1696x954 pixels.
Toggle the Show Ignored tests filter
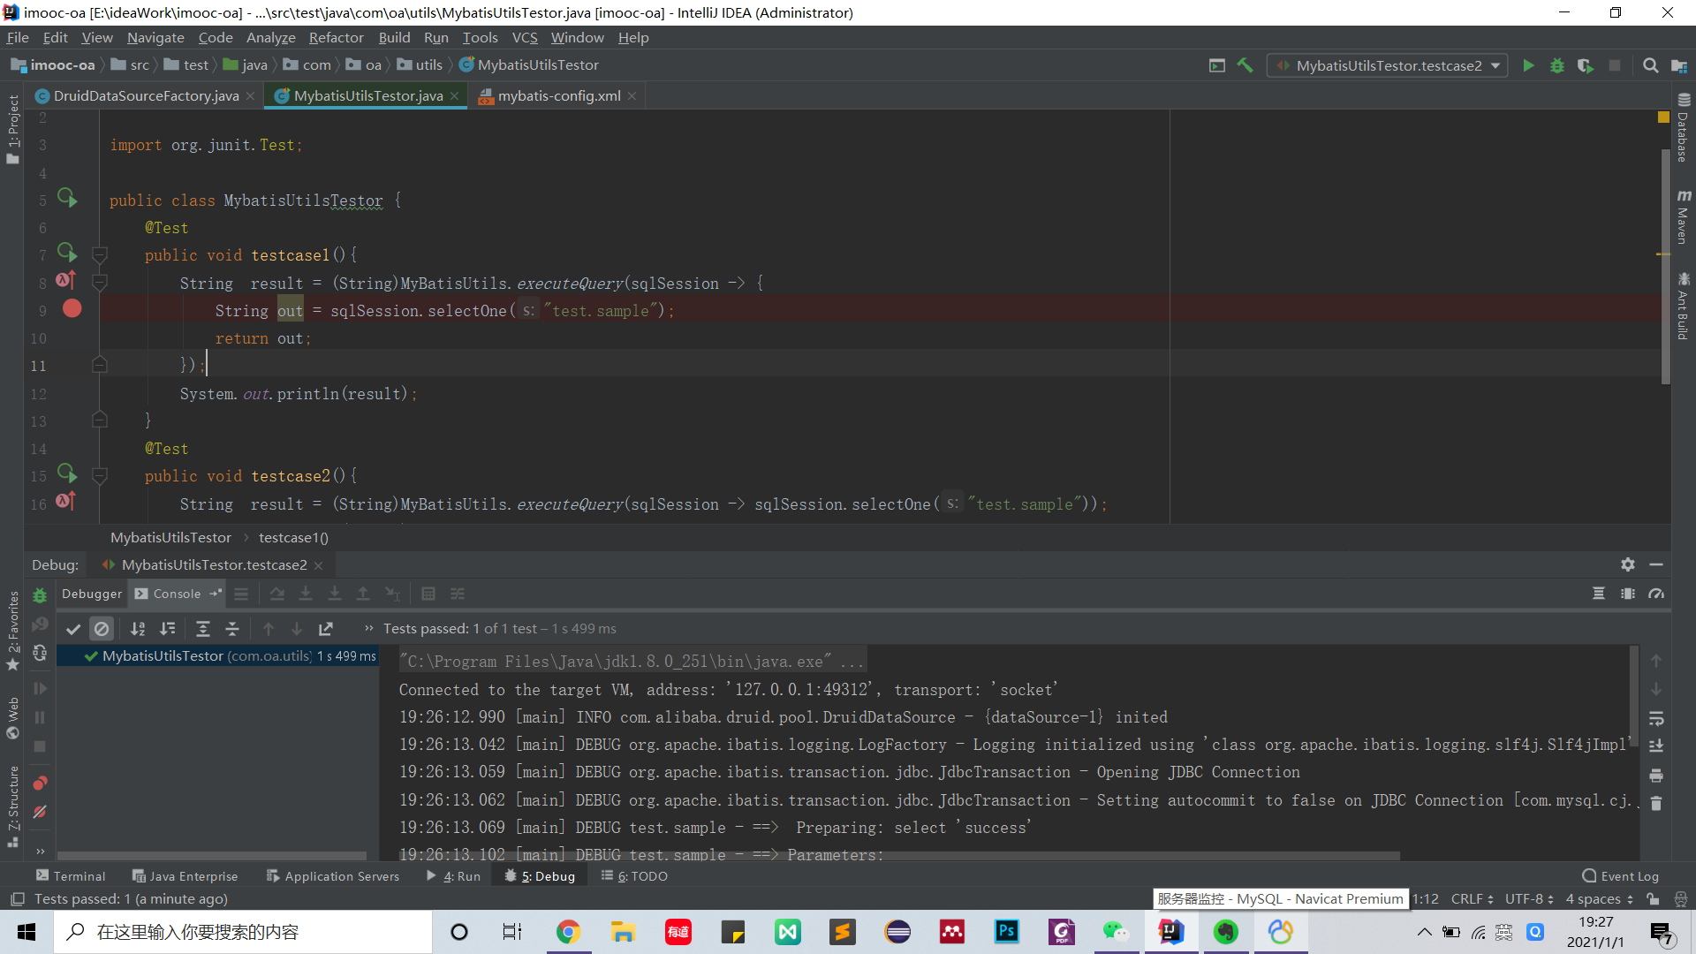click(x=102, y=629)
